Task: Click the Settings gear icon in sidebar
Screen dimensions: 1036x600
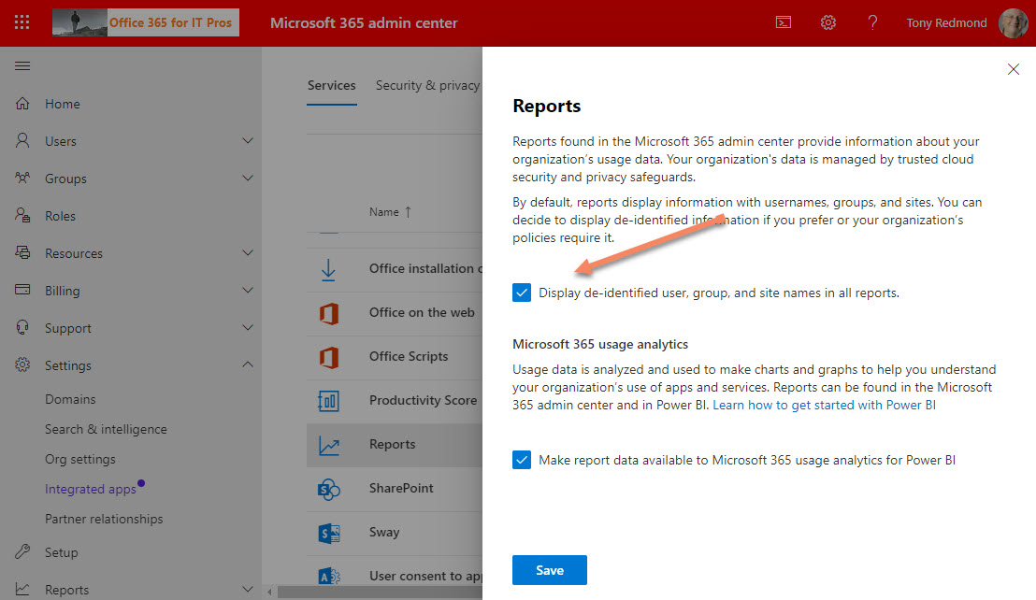Action: (x=22, y=365)
